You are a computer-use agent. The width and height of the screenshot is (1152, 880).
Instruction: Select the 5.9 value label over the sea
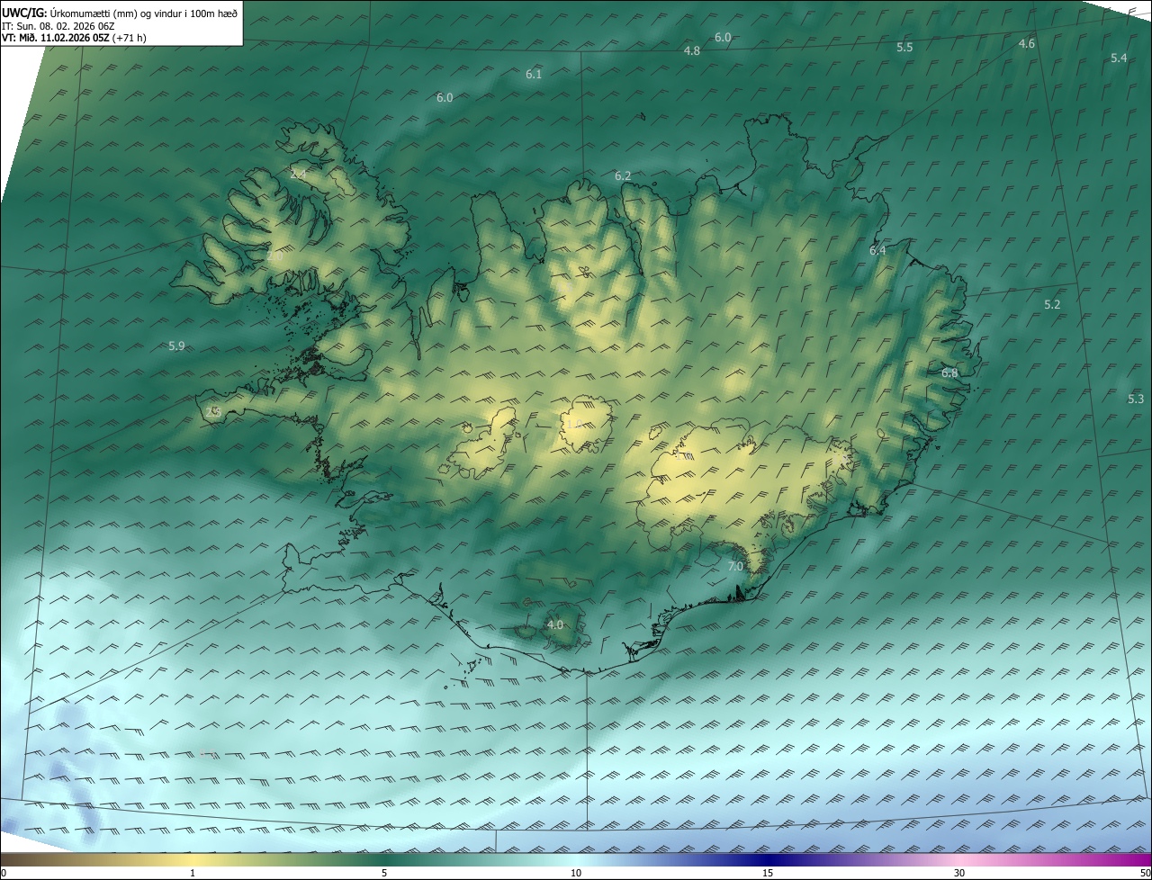[176, 346]
